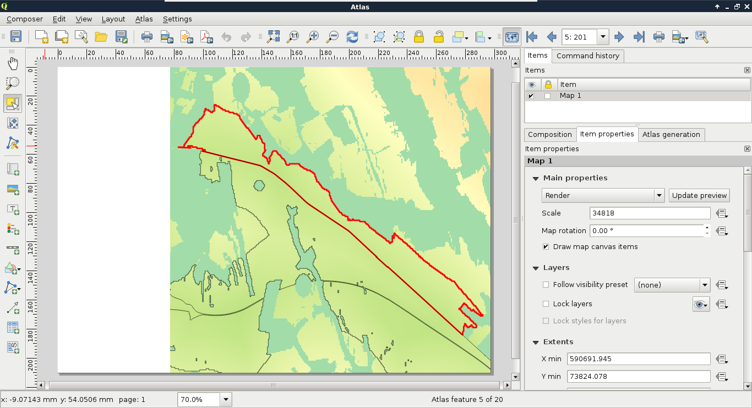
Task: Click the Export as PDF icon
Action: (205, 37)
